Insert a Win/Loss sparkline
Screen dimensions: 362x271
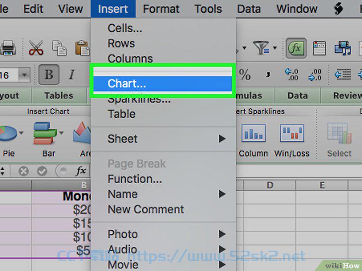tap(292, 133)
